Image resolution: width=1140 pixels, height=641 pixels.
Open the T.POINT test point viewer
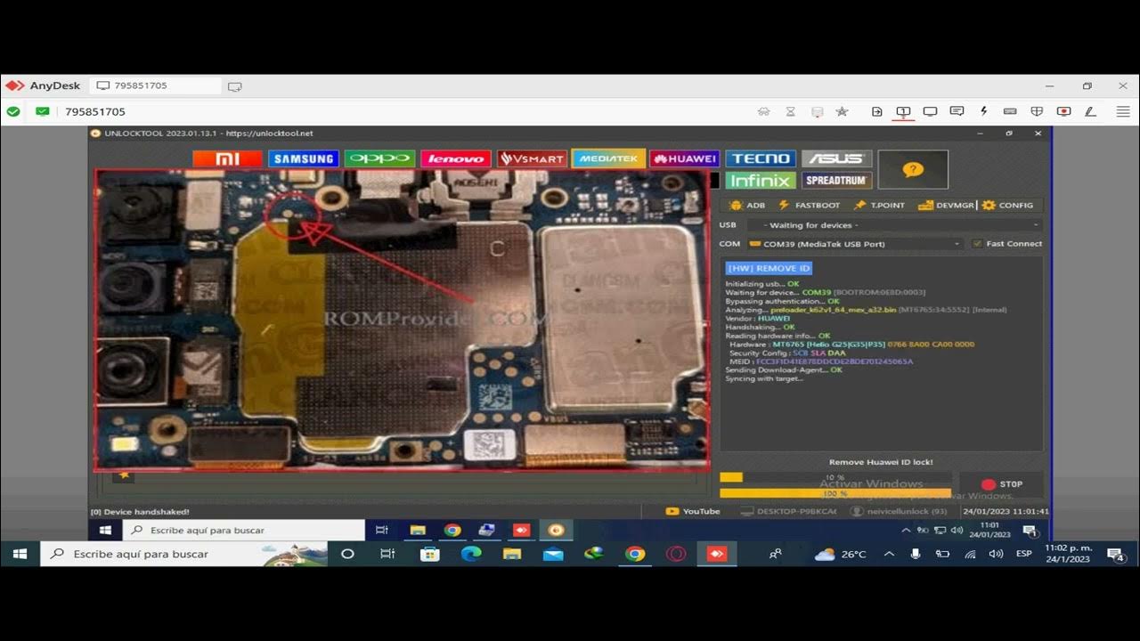(x=879, y=205)
